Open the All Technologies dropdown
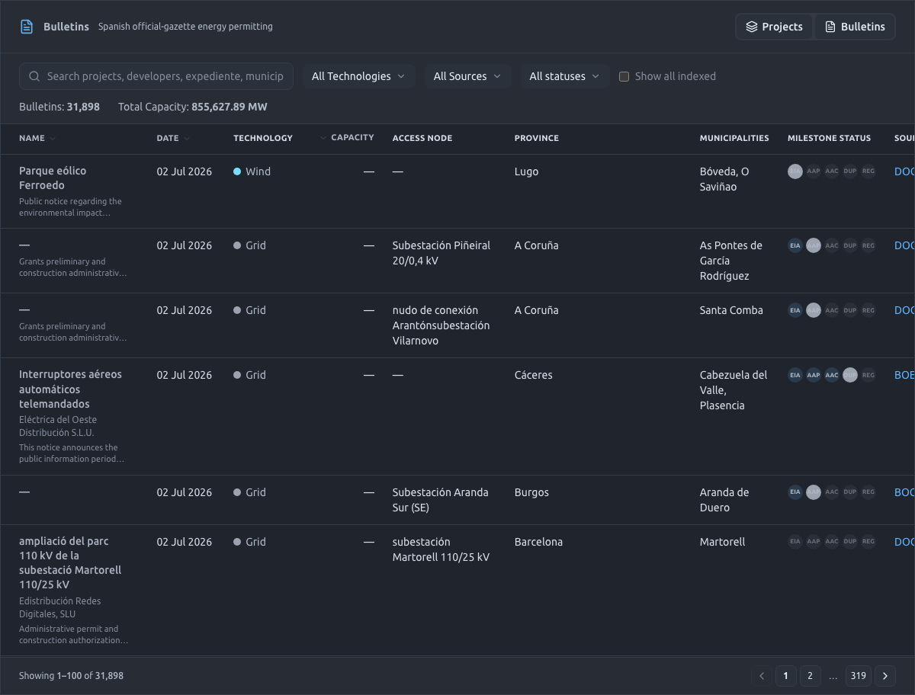Viewport: 915px width, 695px height. (x=358, y=76)
